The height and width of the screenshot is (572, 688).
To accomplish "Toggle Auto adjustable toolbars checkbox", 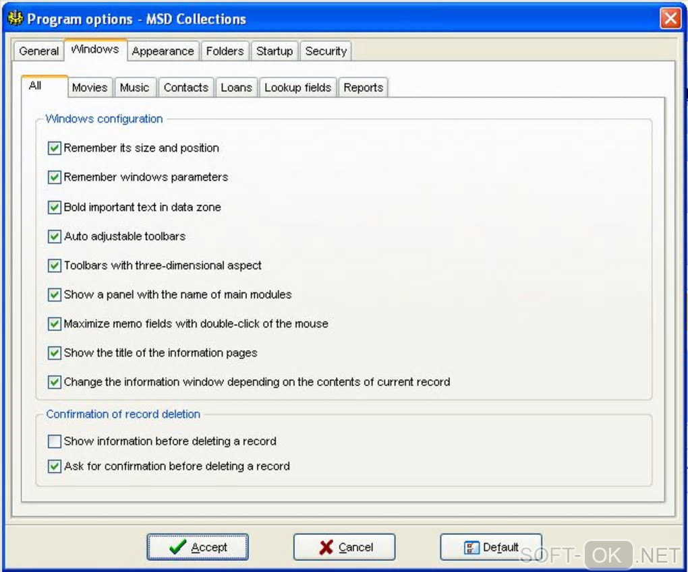I will 55,236.
